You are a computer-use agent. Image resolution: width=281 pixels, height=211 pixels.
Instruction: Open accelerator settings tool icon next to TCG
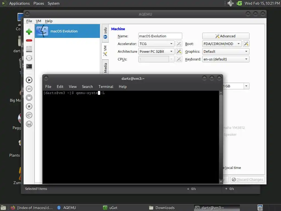(179, 44)
